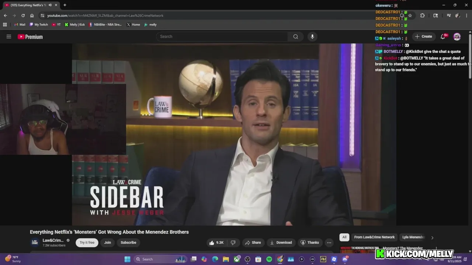
Task: Click the Share button
Action: 253,243
